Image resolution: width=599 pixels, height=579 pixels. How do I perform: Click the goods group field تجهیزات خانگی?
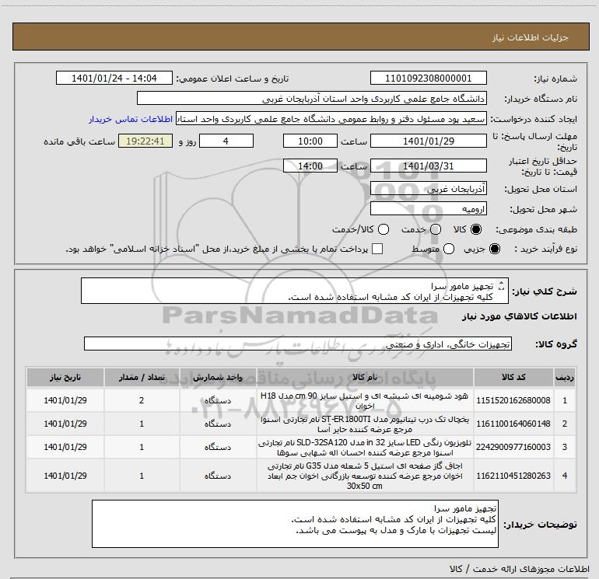298,344
